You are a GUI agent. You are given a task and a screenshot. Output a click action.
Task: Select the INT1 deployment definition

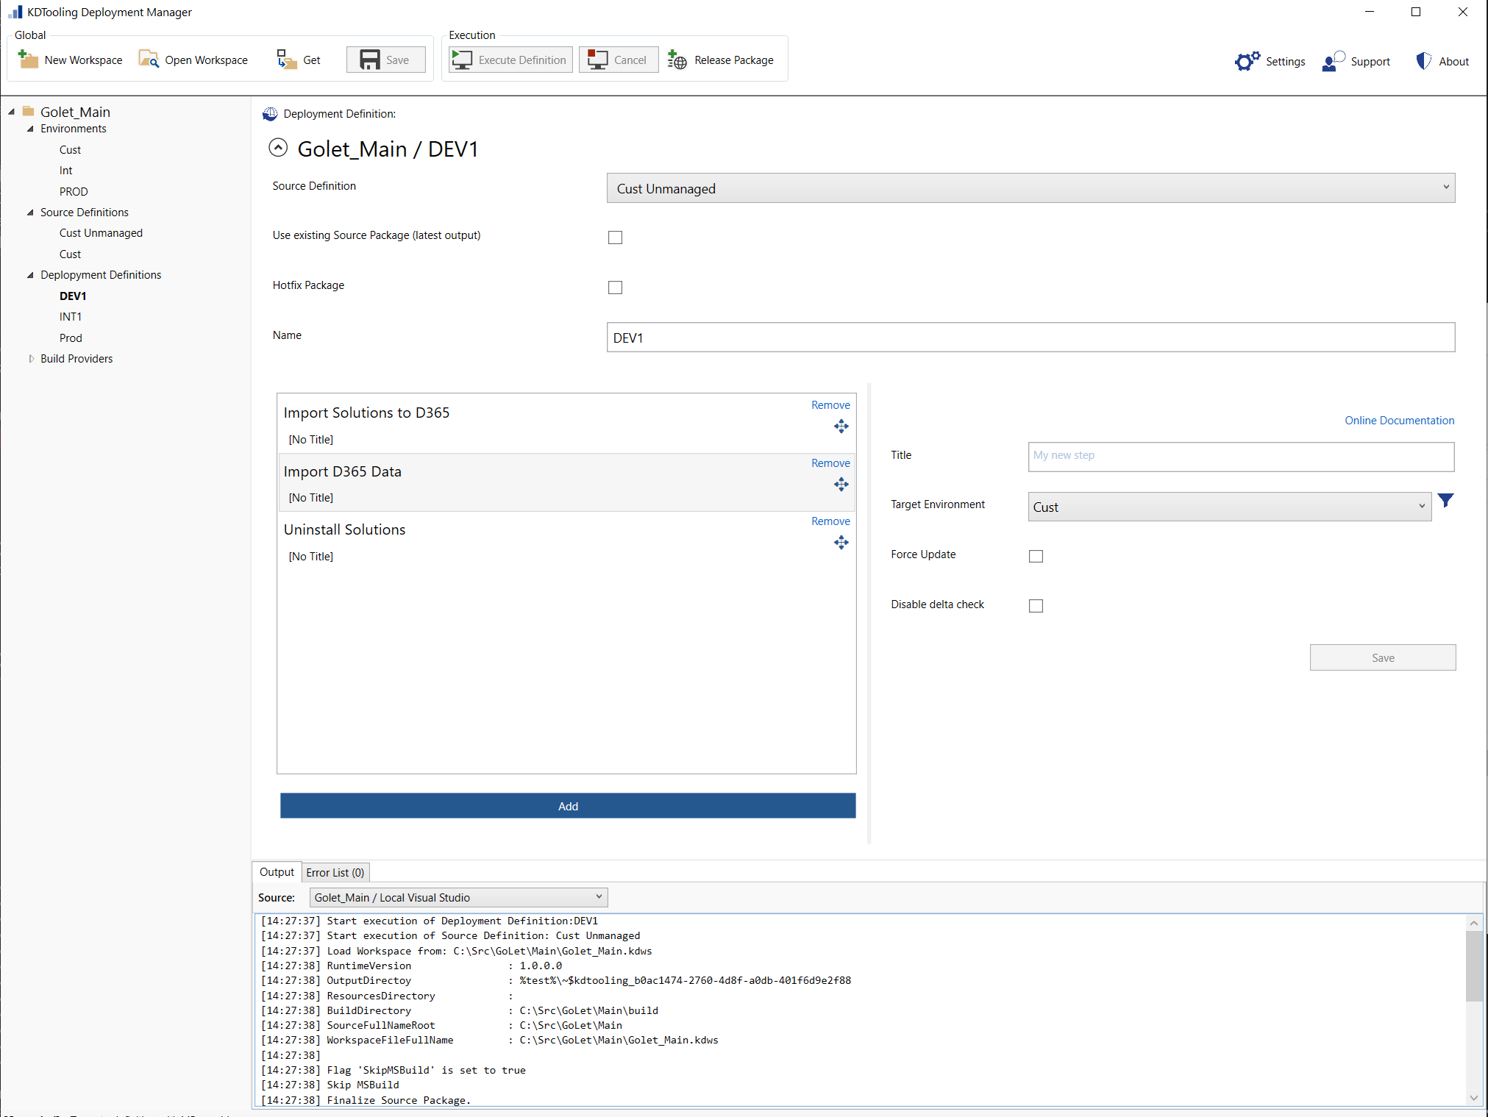(x=71, y=317)
